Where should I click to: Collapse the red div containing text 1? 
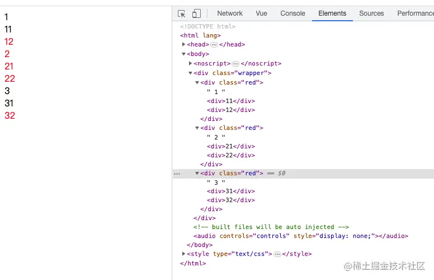pyautogui.click(x=197, y=83)
